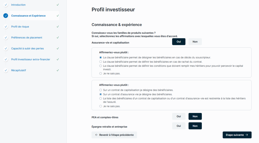This screenshot has height=143, width=259.
Task: Click green checkmark beside Profil investisseur extra-financier
Action: tap(58, 59)
